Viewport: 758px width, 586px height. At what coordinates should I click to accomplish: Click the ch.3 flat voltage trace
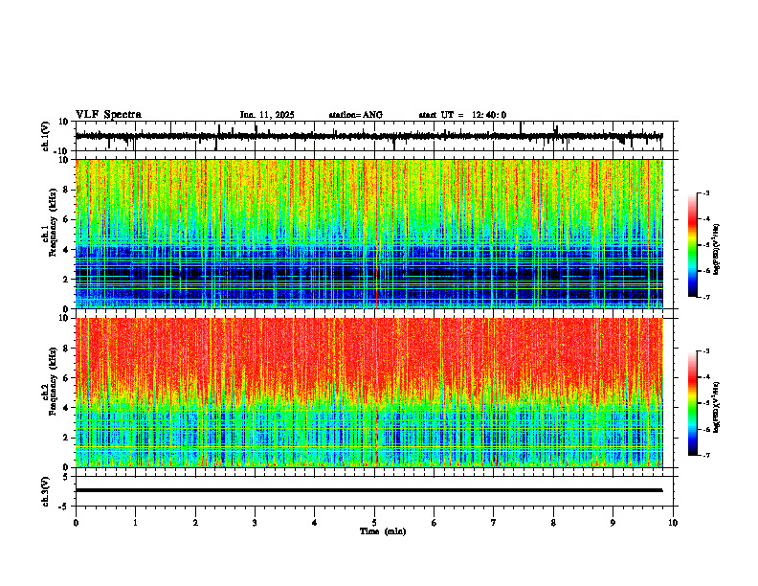coord(368,490)
